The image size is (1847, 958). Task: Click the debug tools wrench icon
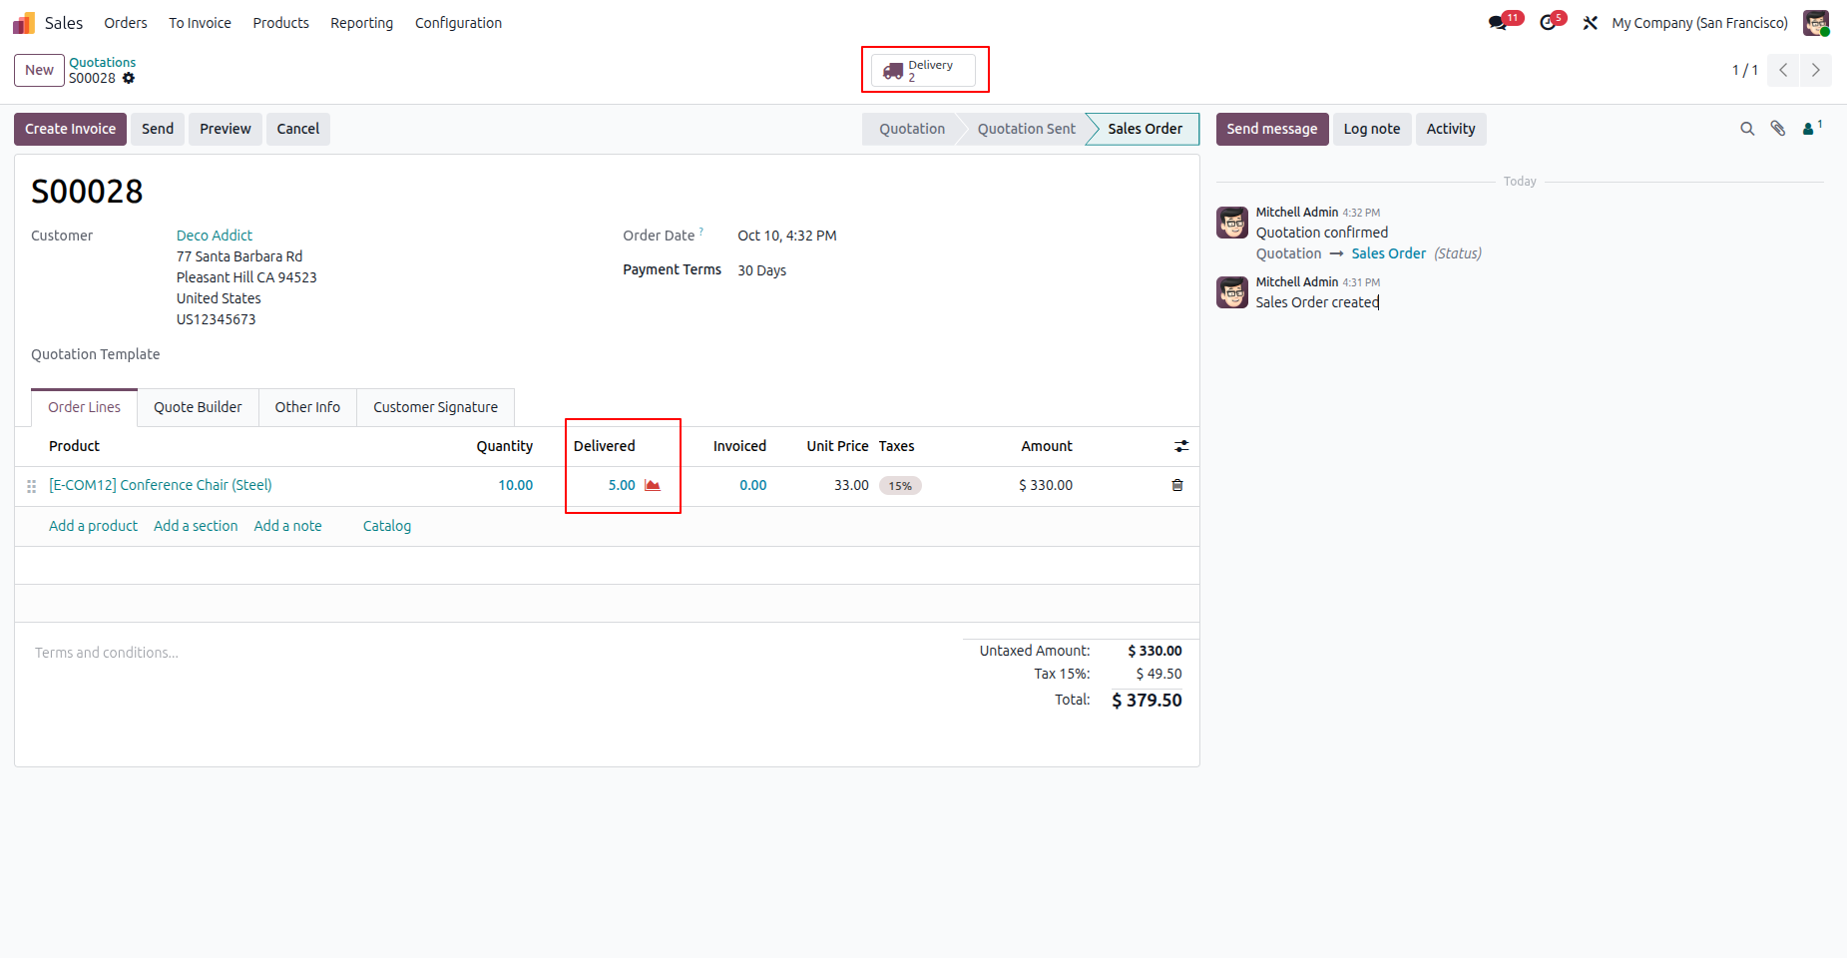click(x=1591, y=23)
